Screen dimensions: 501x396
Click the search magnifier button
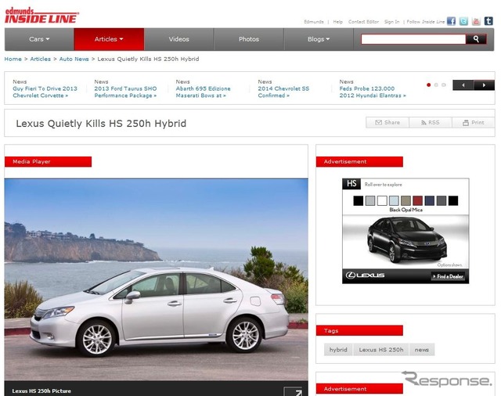[476, 39]
